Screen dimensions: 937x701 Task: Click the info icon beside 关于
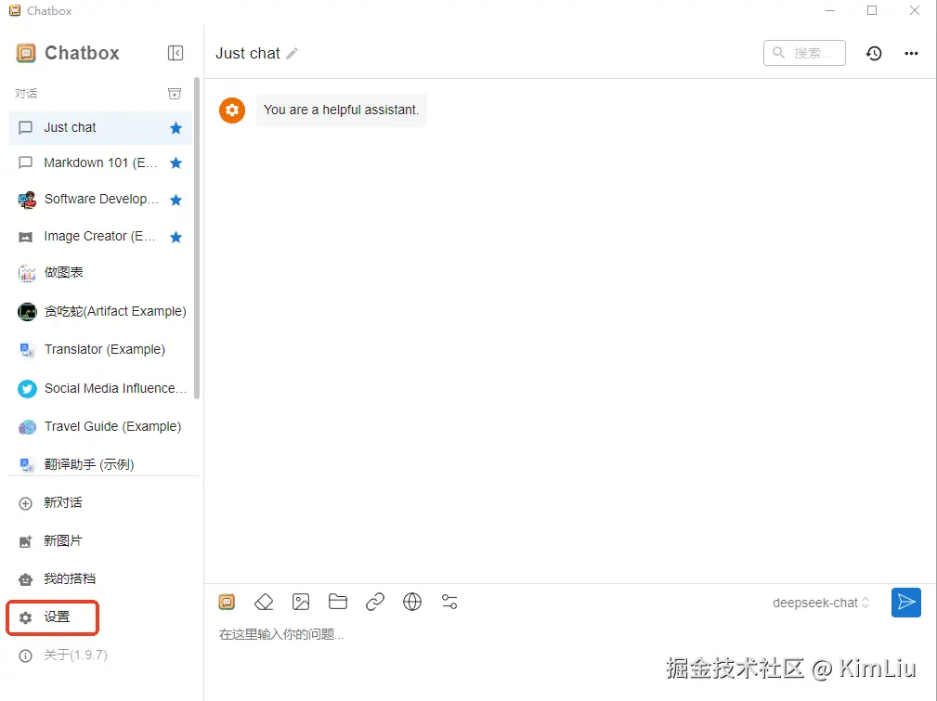point(26,656)
